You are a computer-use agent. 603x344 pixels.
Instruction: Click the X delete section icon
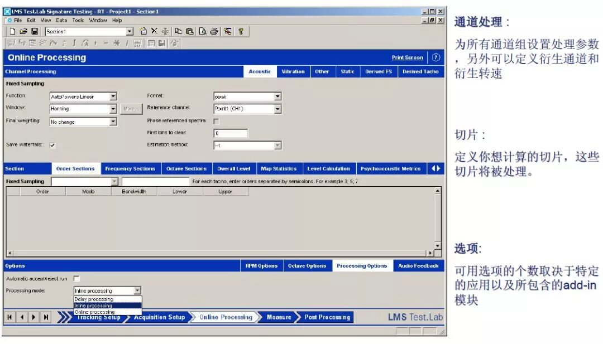[154, 31]
